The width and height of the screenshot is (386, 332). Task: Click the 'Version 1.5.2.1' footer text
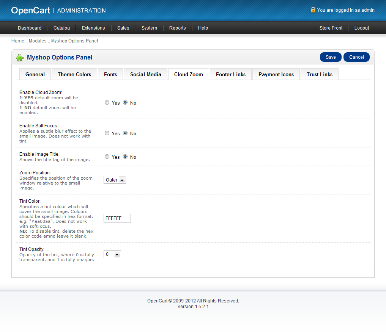[193, 307]
